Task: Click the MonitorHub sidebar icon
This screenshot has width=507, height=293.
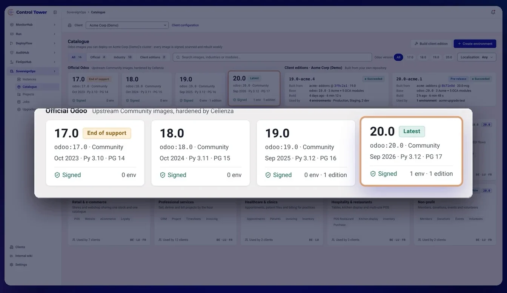Action: (12, 24)
